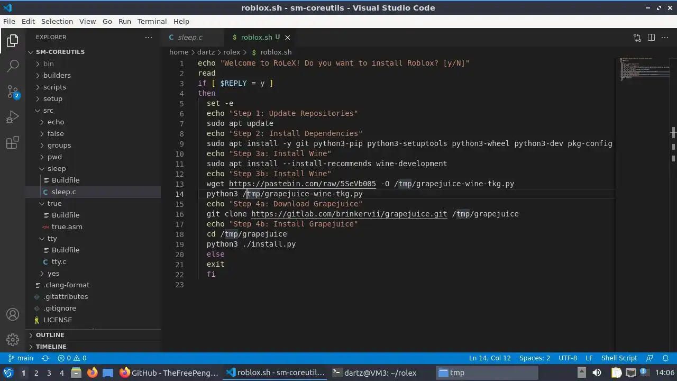Open the Run and Debug view
Image resolution: width=677 pixels, height=381 pixels.
[13, 117]
